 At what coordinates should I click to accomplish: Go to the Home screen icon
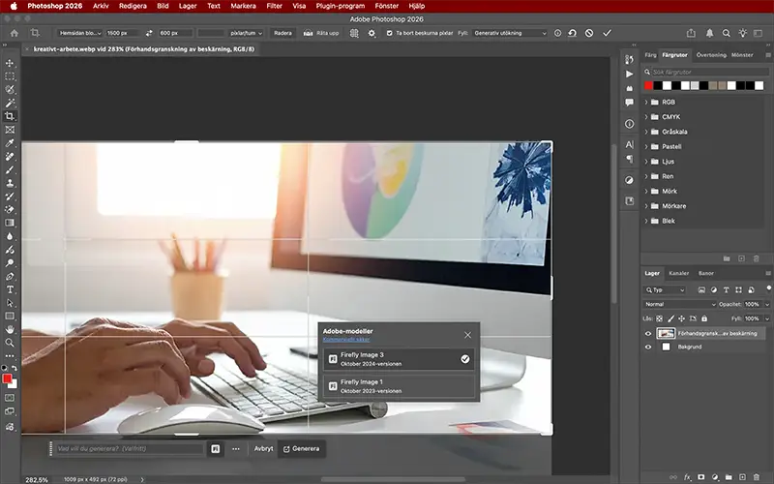(15, 33)
